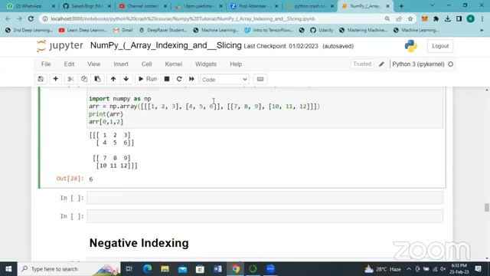The width and height of the screenshot is (490, 276).
Task: Cut selected cells with scissors icon
Action: (x=71, y=79)
